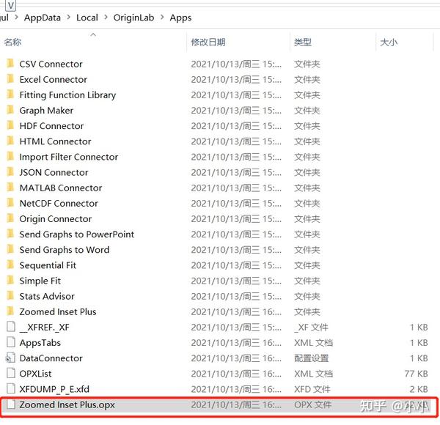Select the Import Filter Connector name
This screenshot has width=440, height=425.
[69, 157]
